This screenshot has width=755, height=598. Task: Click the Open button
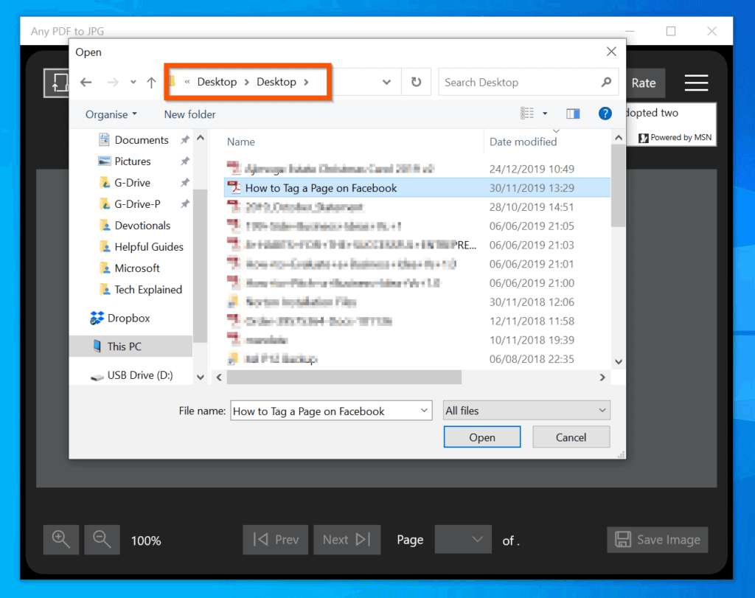point(482,437)
